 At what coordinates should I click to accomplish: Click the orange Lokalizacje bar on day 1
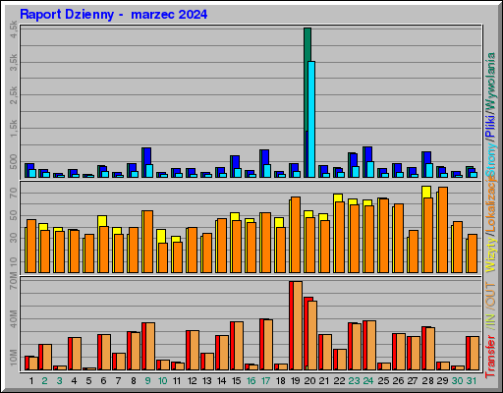click(x=31, y=246)
